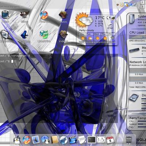Select the Thu forecast column

pos(105,38)
